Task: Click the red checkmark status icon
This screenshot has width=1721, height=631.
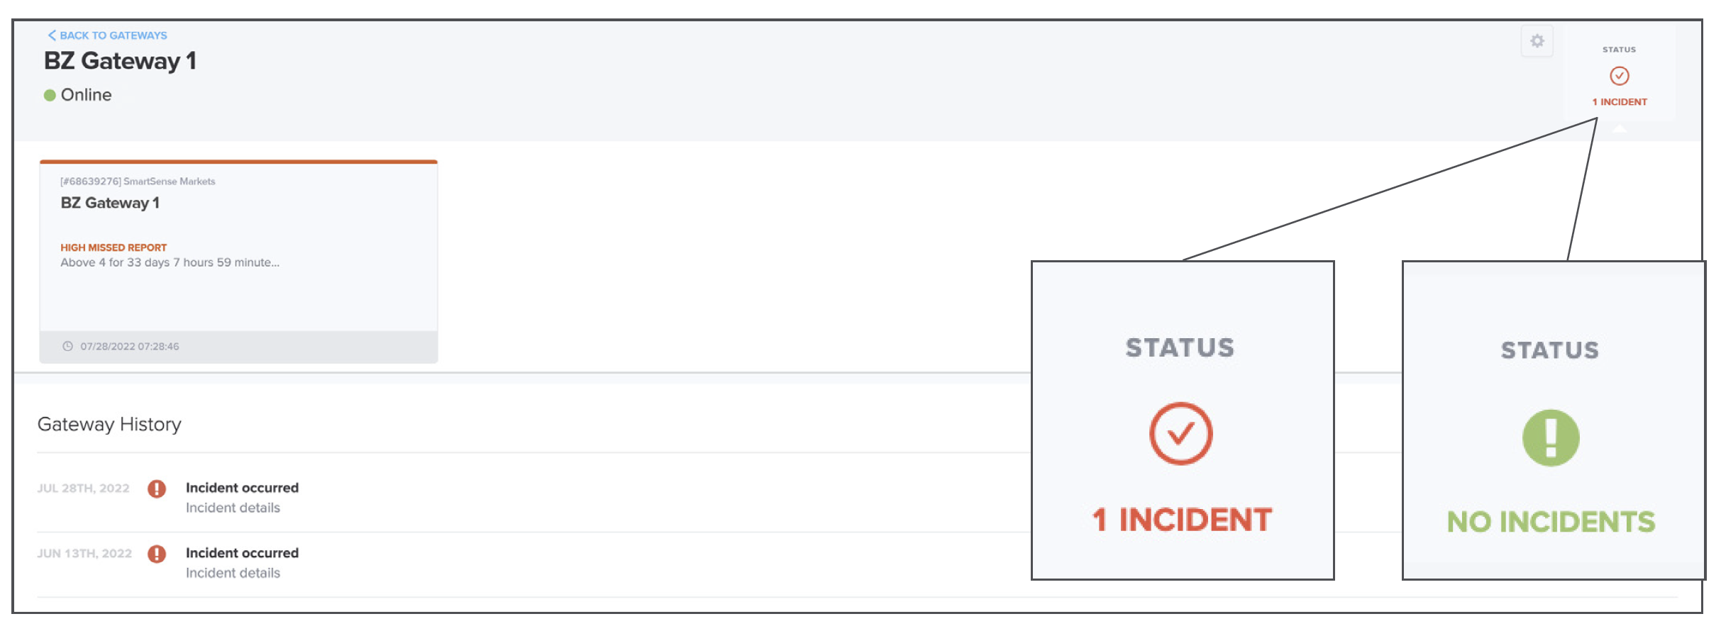Action: coord(1619,76)
